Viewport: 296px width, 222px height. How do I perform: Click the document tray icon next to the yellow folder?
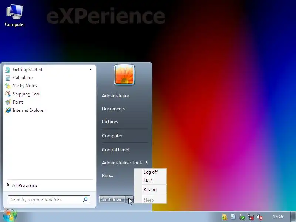[x=233, y=217]
